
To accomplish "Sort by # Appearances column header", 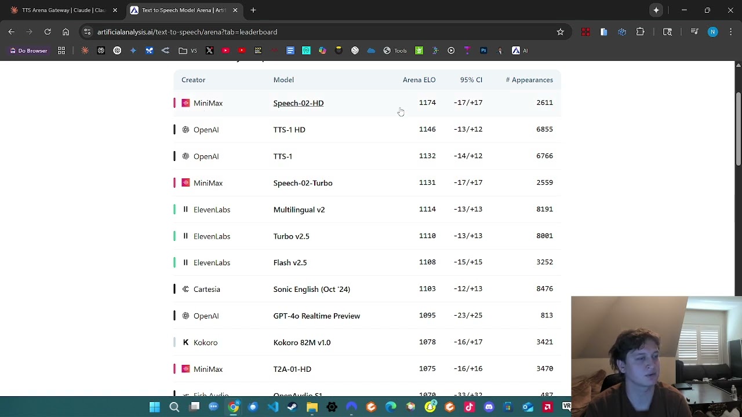I will 529,80.
